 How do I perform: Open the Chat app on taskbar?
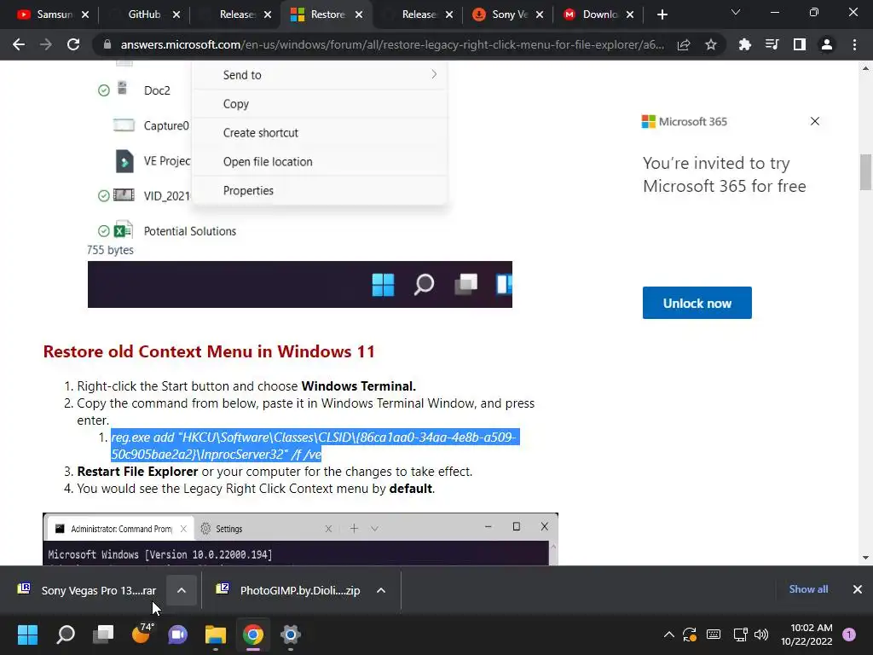coord(177,635)
